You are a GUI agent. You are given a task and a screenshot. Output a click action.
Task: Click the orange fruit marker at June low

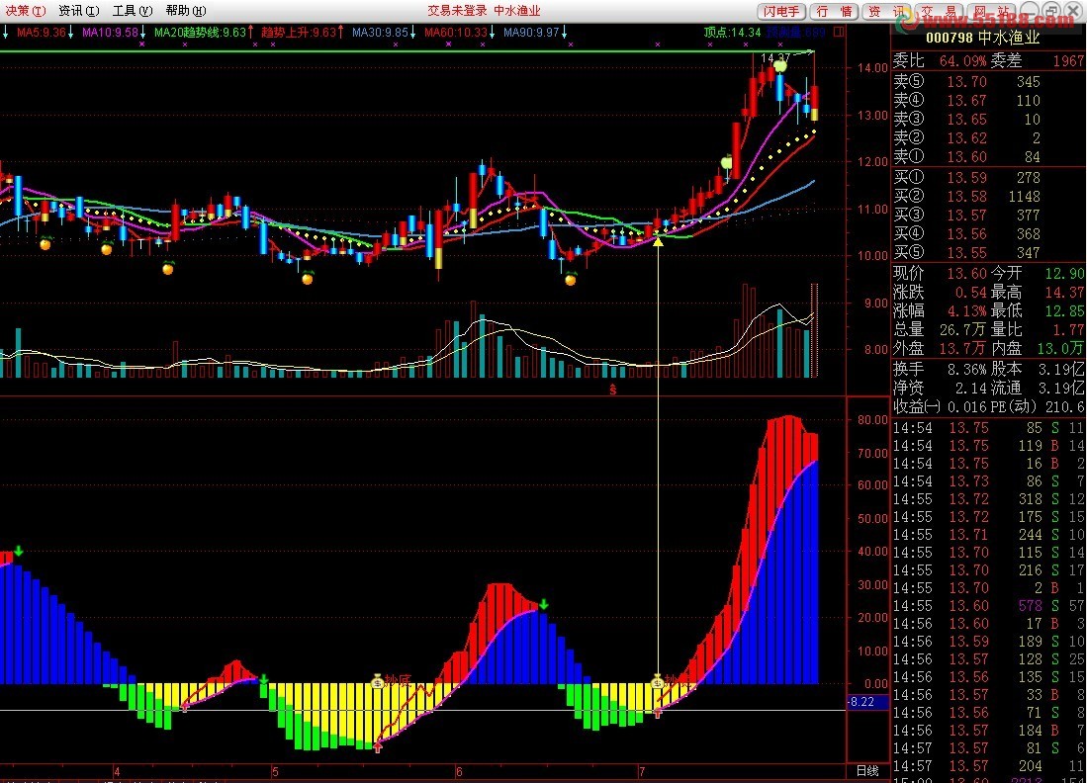coord(570,280)
